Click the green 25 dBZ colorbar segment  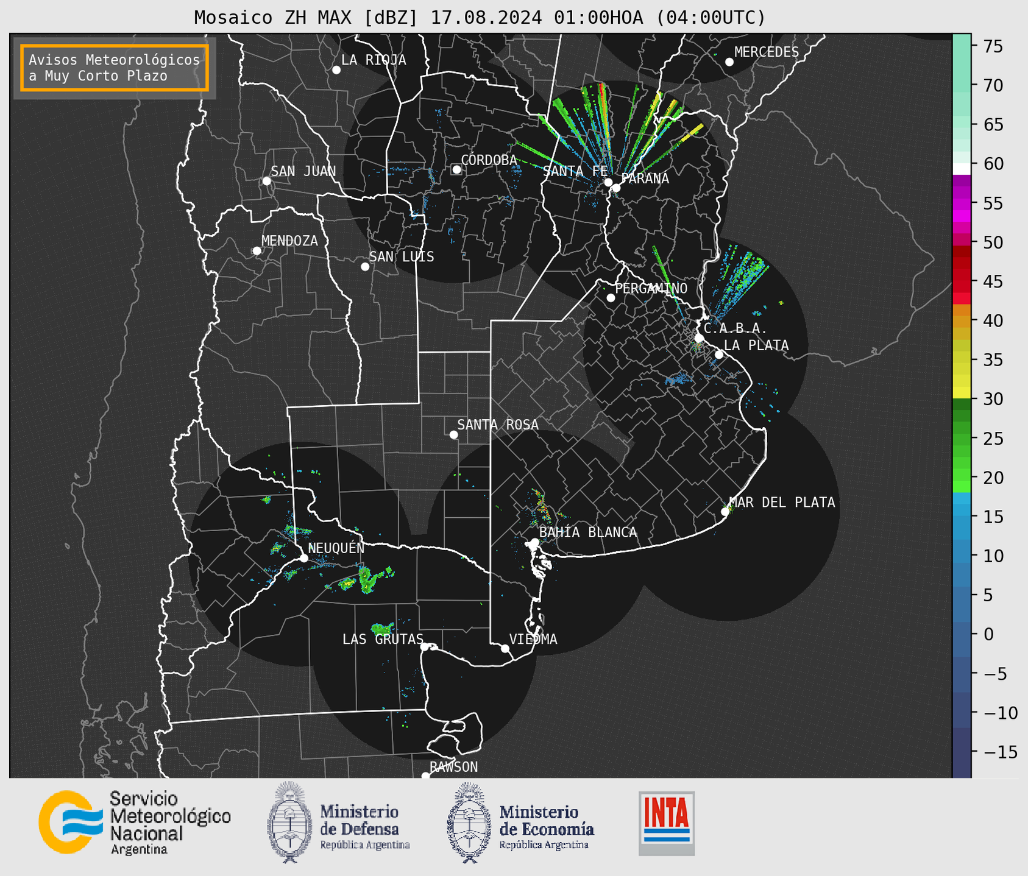point(962,439)
